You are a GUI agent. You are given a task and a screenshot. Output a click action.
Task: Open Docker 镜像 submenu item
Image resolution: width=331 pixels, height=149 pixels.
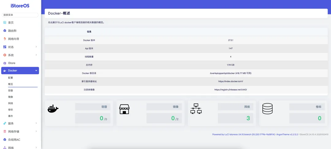10,97
